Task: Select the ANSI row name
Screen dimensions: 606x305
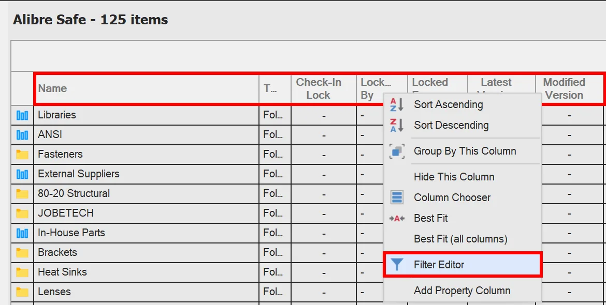Action: pos(50,134)
